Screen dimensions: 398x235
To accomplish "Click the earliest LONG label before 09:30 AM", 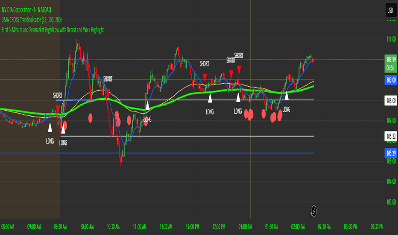I will point(50,141).
